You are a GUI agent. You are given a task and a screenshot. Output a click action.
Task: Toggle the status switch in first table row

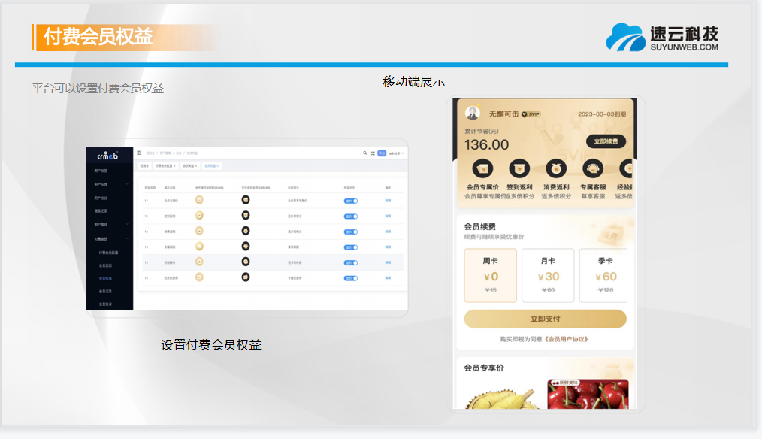(350, 201)
